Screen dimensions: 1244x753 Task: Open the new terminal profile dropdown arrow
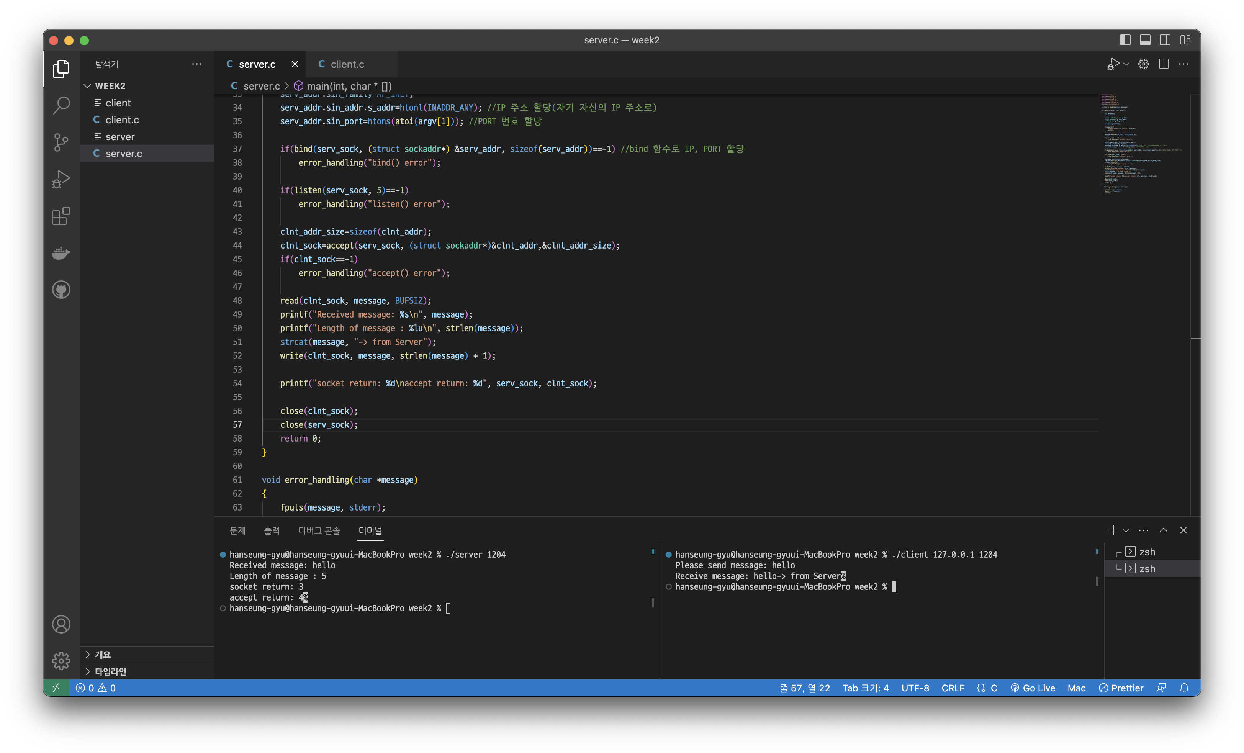(x=1126, y=530)
